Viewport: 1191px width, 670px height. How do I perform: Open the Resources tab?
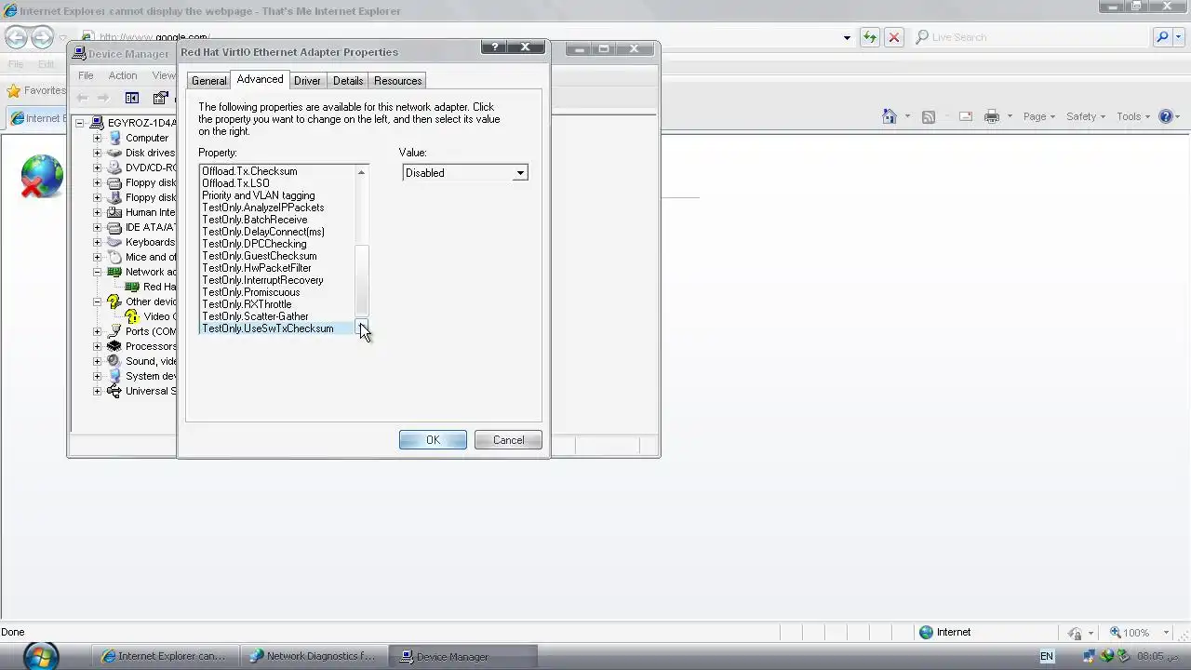[397, 81]
